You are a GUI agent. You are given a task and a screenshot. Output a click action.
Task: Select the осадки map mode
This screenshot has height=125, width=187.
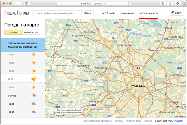[x=13, y=32]
